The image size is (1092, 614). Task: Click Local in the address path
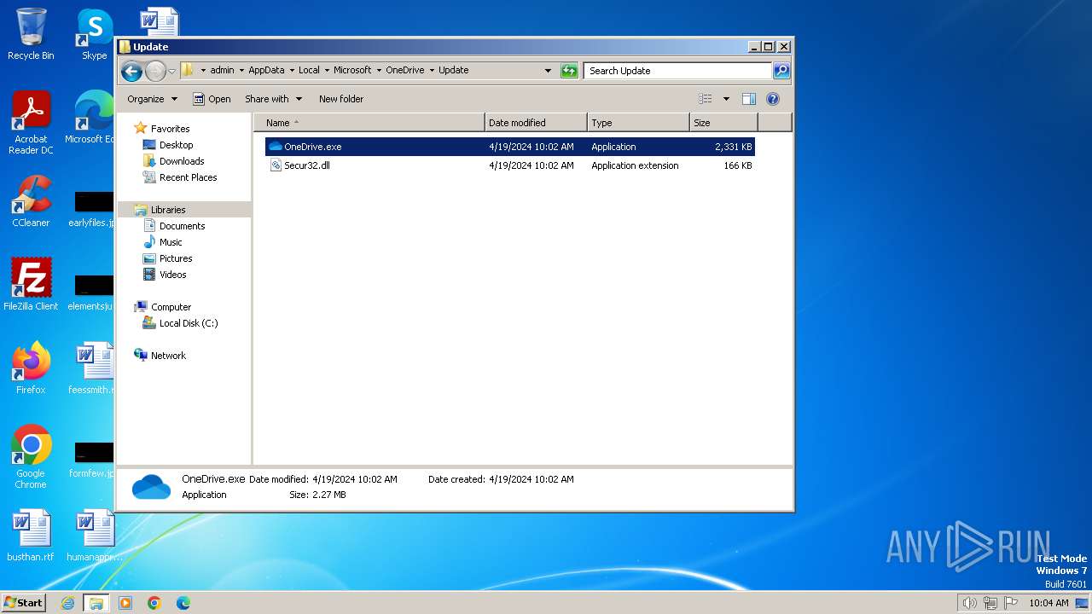click(309, 71)
